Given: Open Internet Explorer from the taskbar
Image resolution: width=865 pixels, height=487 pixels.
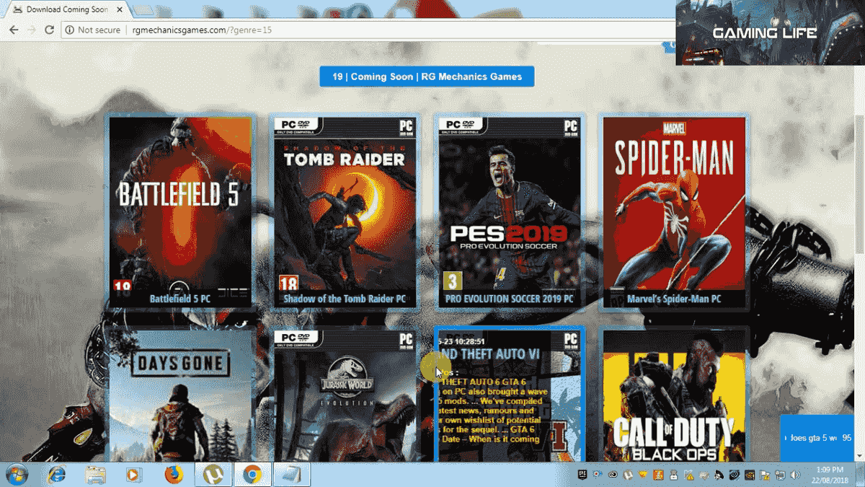Looking at the screenshot, I should pos(56,475).
